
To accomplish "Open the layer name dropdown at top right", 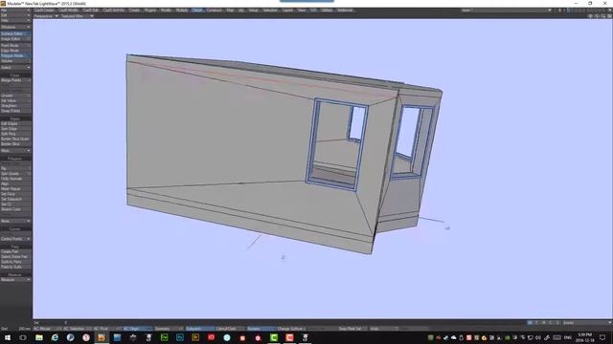I will click(506, 11).
